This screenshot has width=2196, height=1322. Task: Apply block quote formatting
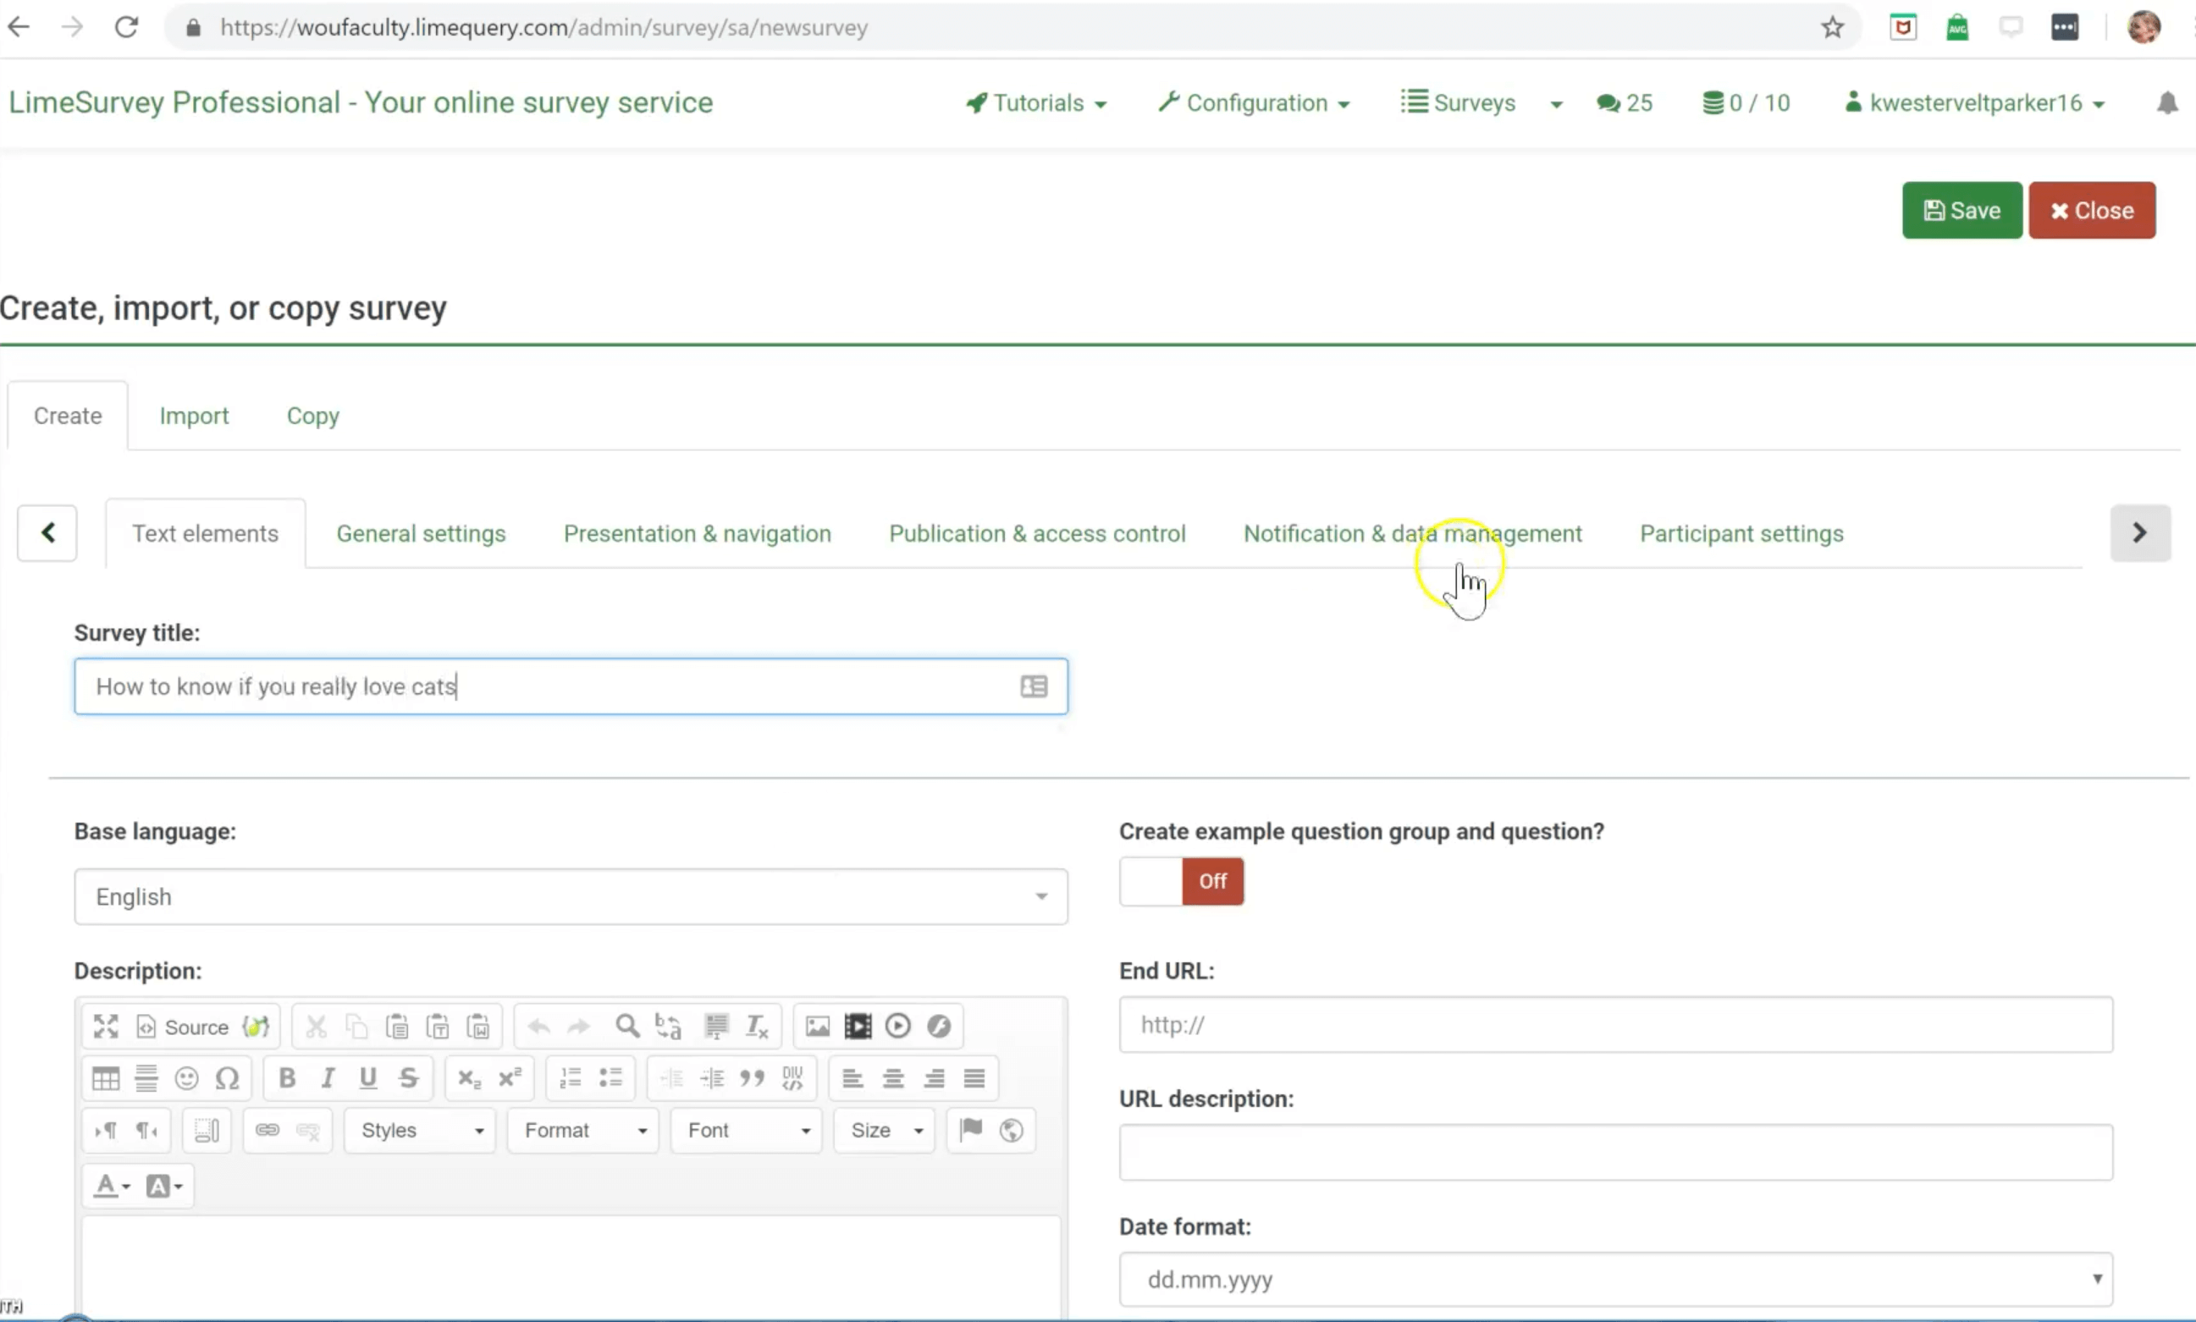(752, 1079)
